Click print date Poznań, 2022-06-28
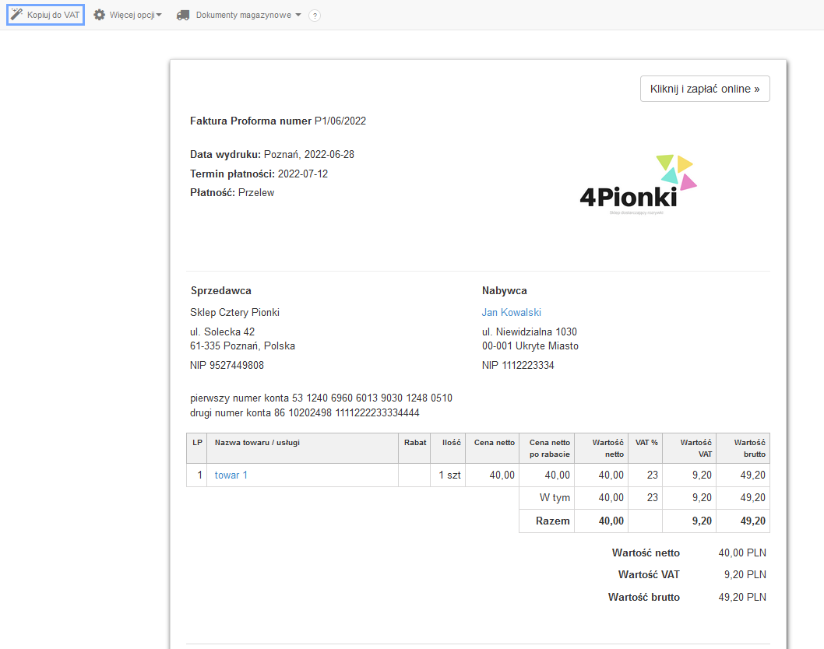Screen dimensions: 824x649 (309, 154)
